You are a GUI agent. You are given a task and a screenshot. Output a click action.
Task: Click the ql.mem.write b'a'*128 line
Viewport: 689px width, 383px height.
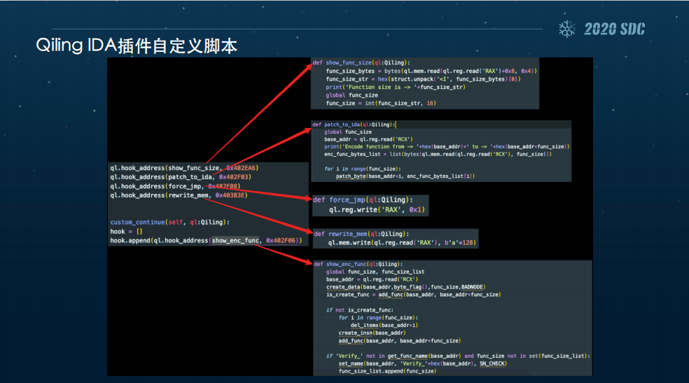coord(403,243)
